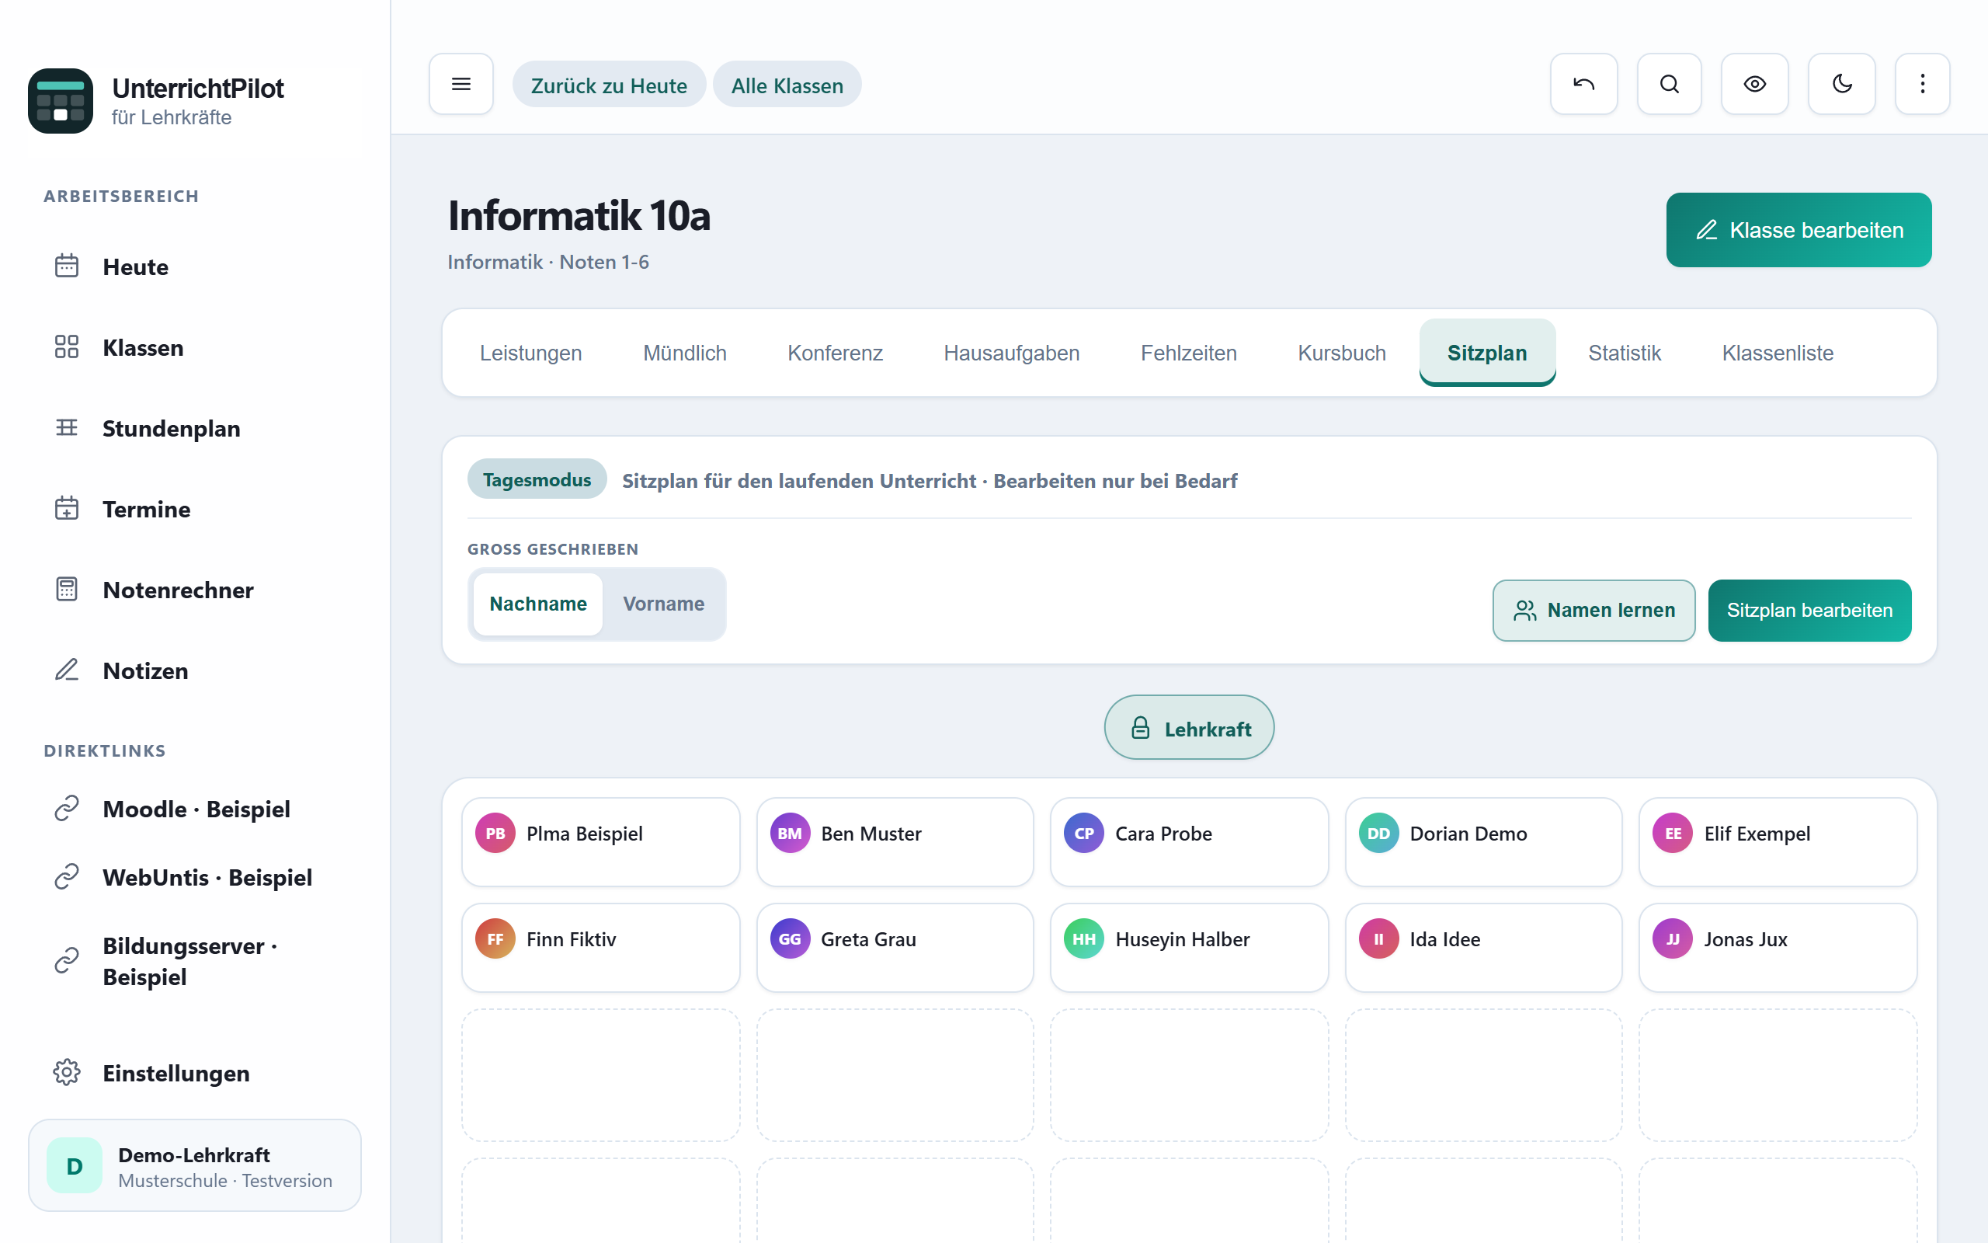Open search with the magnifier icon
Viewport: 1988px width, 1243px height.
(1668, 84)
